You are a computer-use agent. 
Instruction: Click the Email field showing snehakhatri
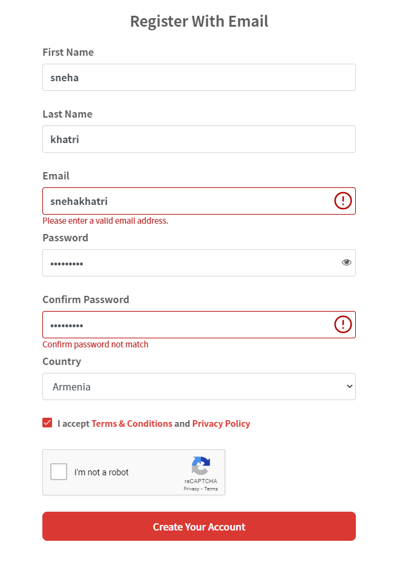[182, 201]
